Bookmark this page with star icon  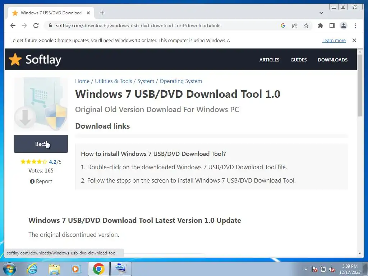pos(306,26)
